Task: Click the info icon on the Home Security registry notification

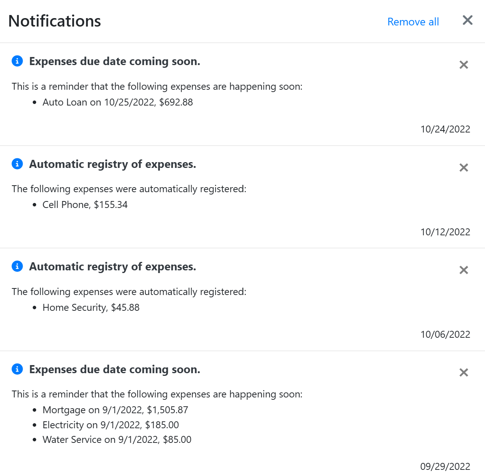Action: click(x=17, y=266)
